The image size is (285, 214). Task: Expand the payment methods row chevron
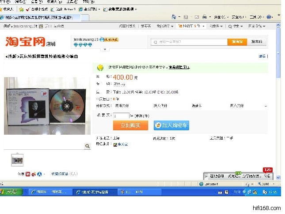click(266, 106)
